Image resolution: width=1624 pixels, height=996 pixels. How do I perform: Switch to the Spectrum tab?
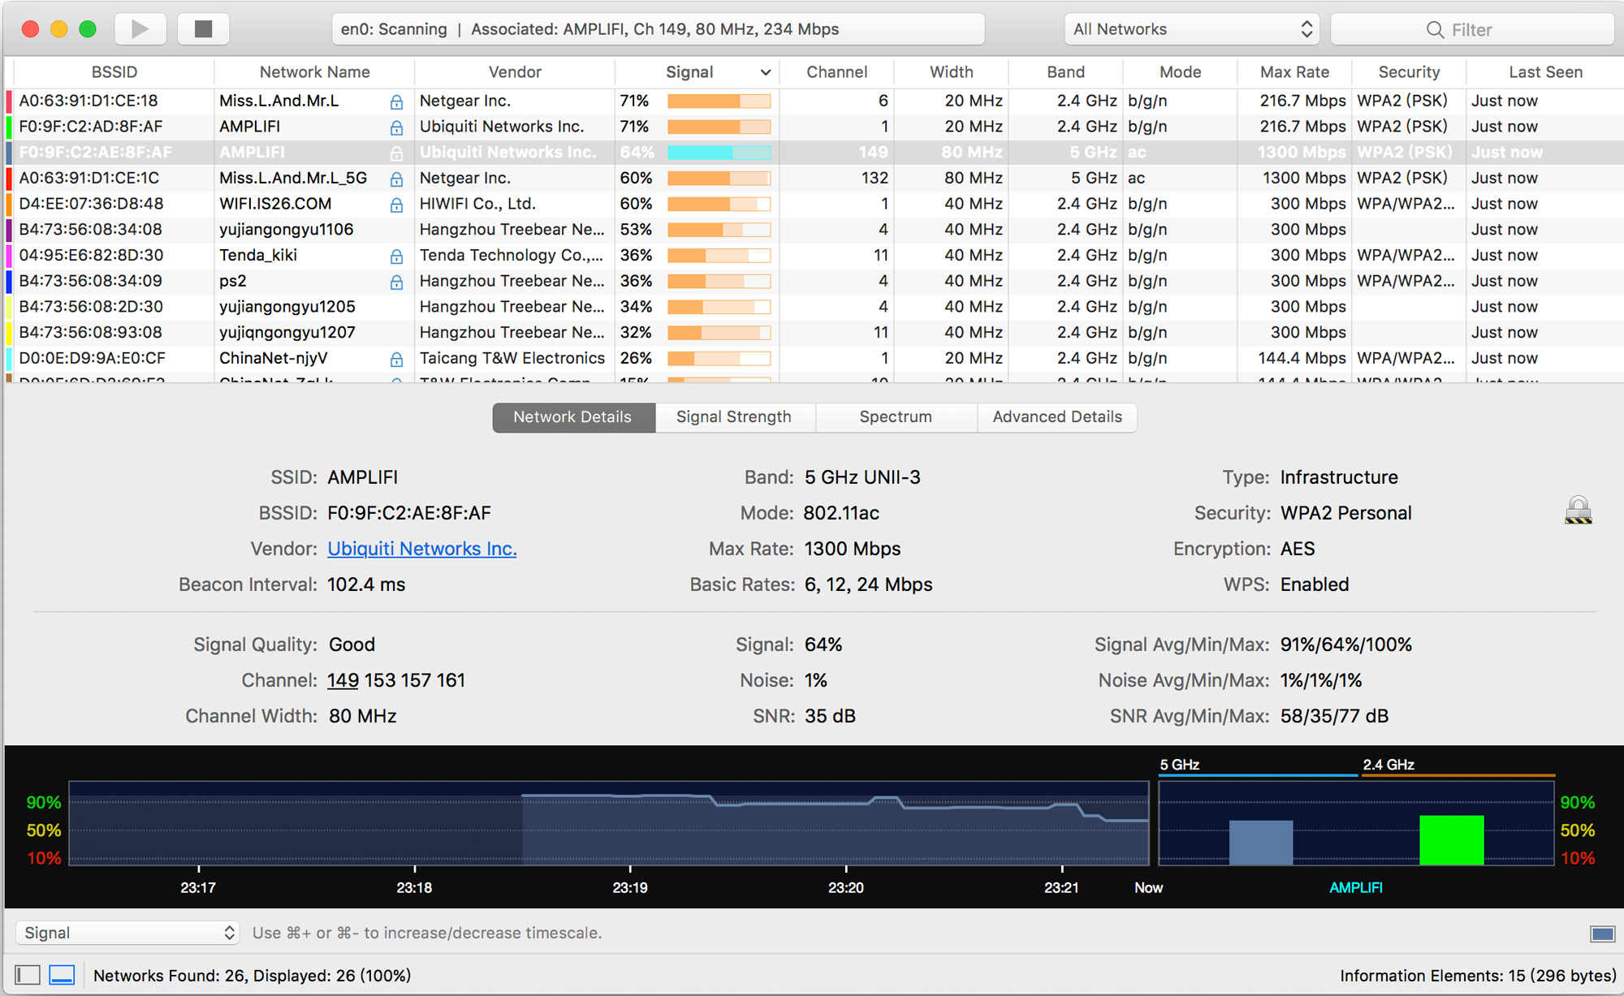click(896, 417)
